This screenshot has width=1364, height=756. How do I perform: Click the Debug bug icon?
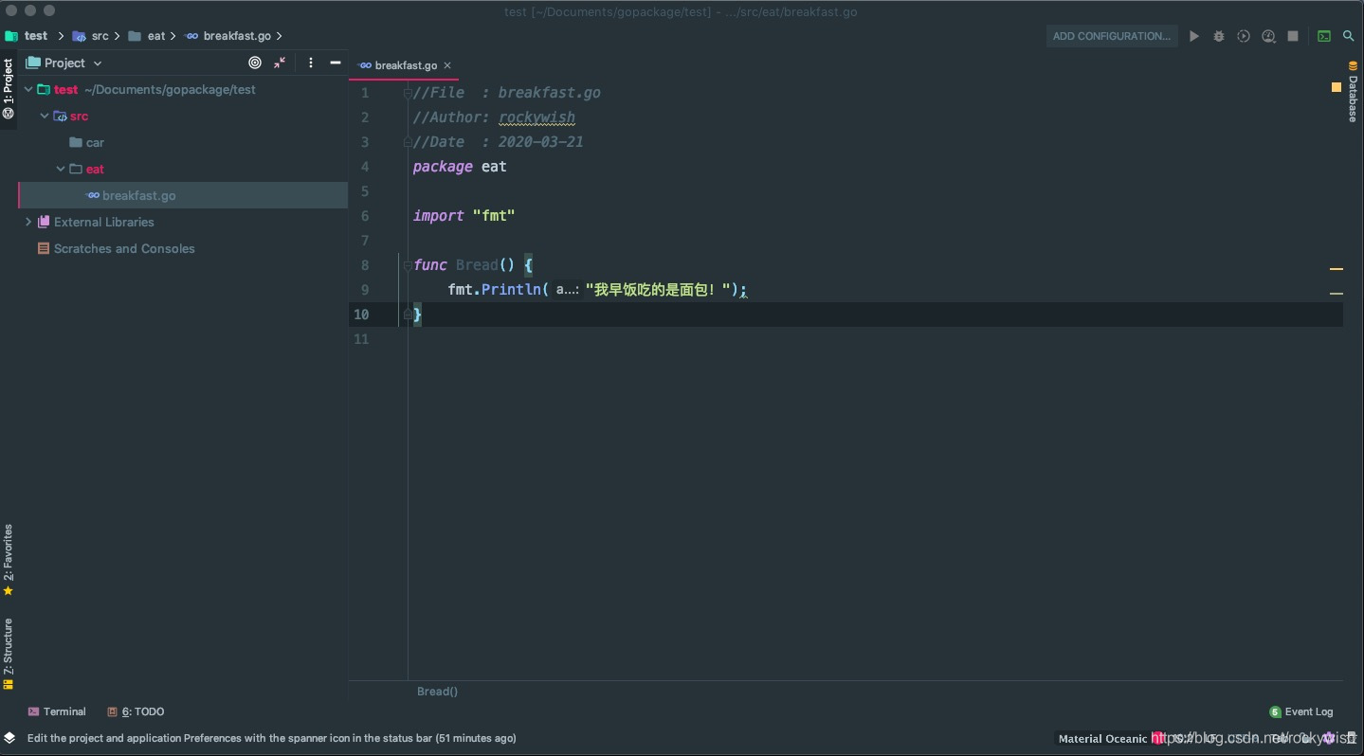pyautogui.click(x=1219, y=36)
